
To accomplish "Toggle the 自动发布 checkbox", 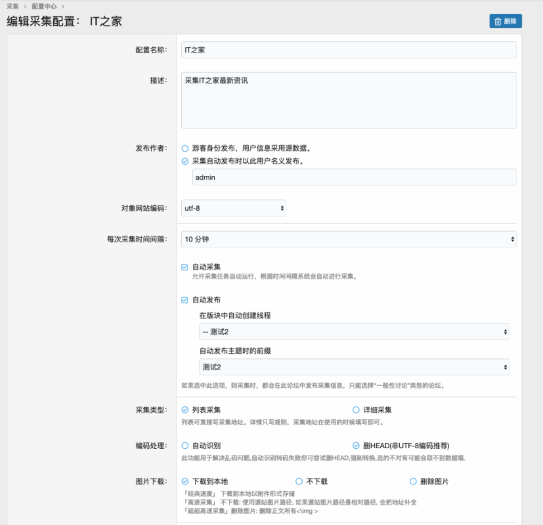I will [x=185, y=299].
